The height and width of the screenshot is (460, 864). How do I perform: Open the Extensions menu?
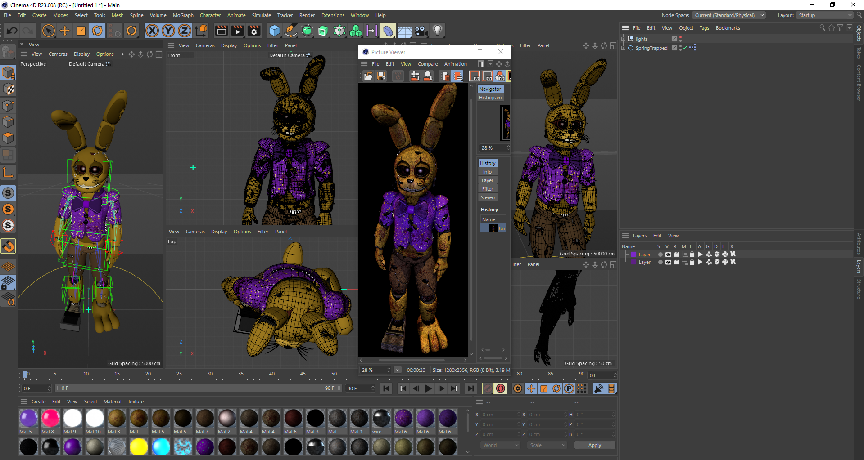[333, 15]
